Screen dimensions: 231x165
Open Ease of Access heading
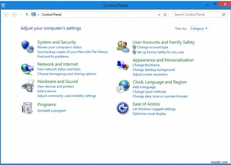pyautogui.click(x=146, y=104)
